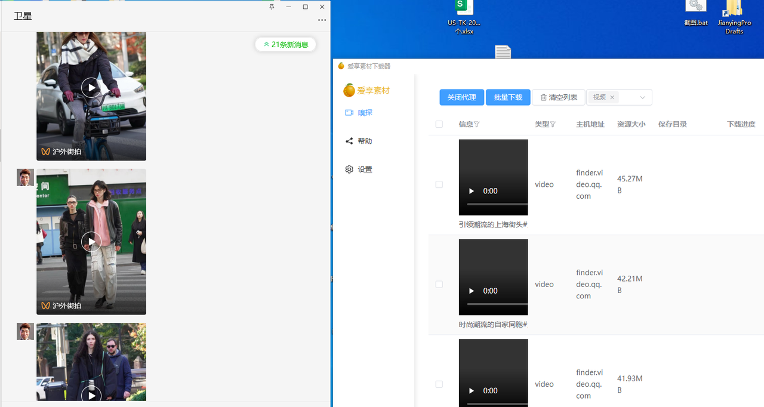Click the 资源大小 column header
This screenshot has height=407, width=764.
(631, 124)
